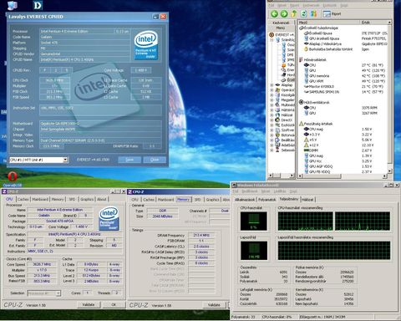Click the fan icon of Hűtőventilátorok heading

(301, 102)
